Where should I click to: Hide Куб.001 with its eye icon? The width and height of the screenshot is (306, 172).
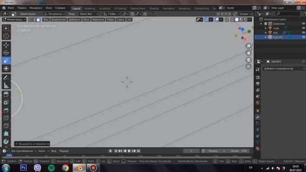pos(304,37)
